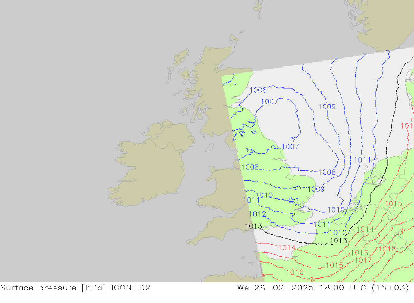Click the blue 1012 label over southern England
The image size is (414, 303).
pos(258,214)
